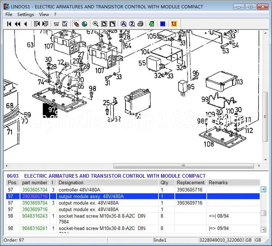The width and height of the screenshot is (272, 246).
Task: Click position number 108 in the drawing
Action: (209, 144)
